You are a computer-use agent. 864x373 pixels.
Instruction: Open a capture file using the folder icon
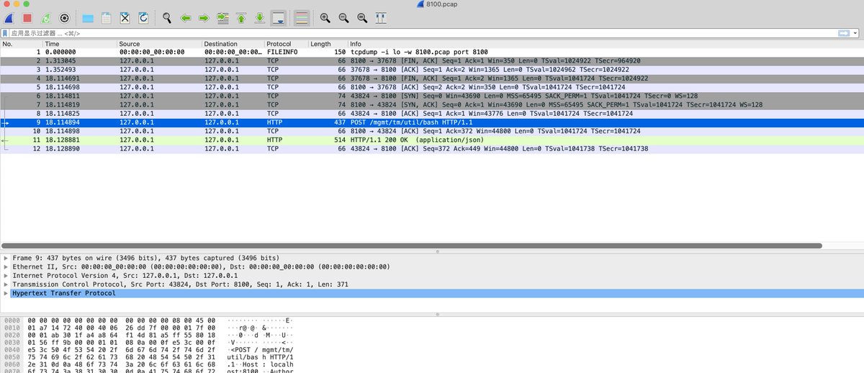(x=88, y=17)
